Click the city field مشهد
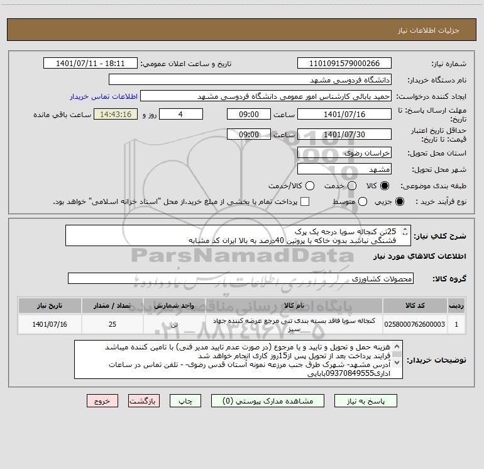This screenshot has width=484, height=469. pyautogui.click(x=344, y=169)
